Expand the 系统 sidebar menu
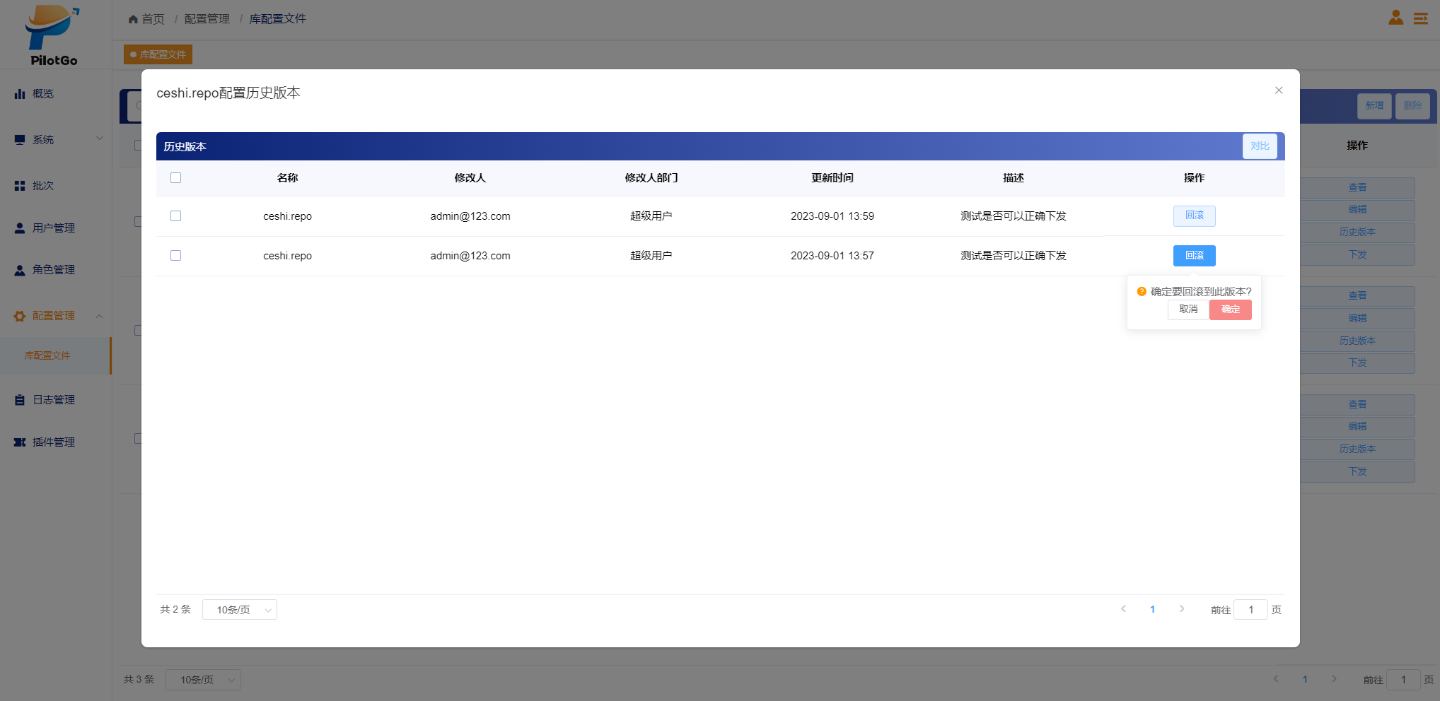 [55, 140]
